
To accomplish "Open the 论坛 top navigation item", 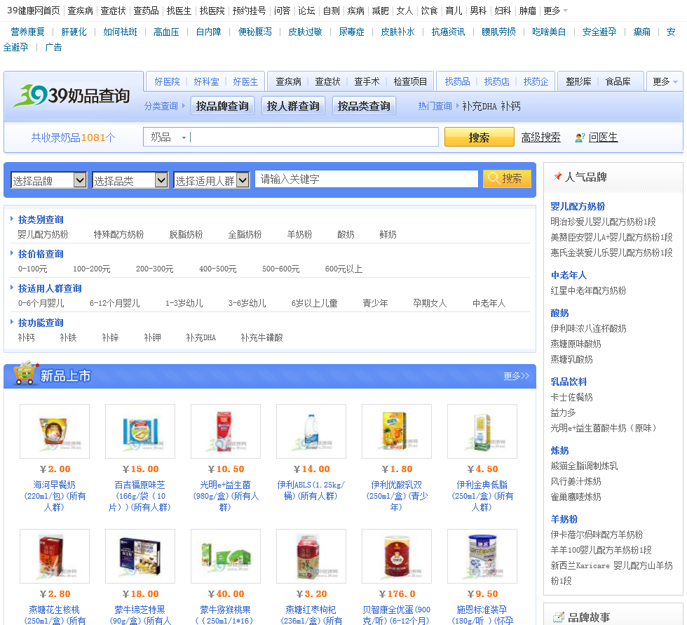I will click(306, 11).
